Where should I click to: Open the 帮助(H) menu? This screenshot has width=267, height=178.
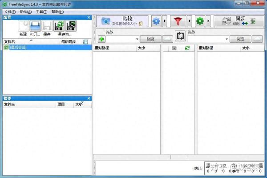pos(57,12)
